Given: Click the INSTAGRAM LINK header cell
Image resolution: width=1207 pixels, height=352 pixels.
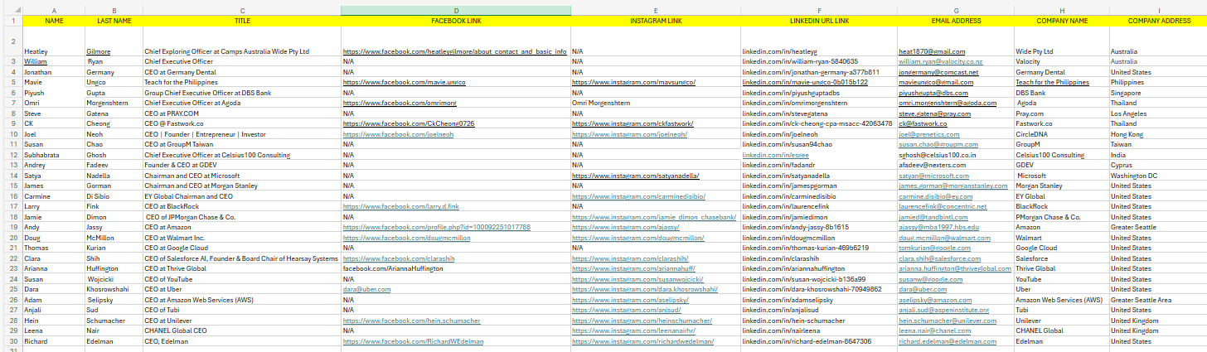Looking at the screenshot, I should coord(656,20).
